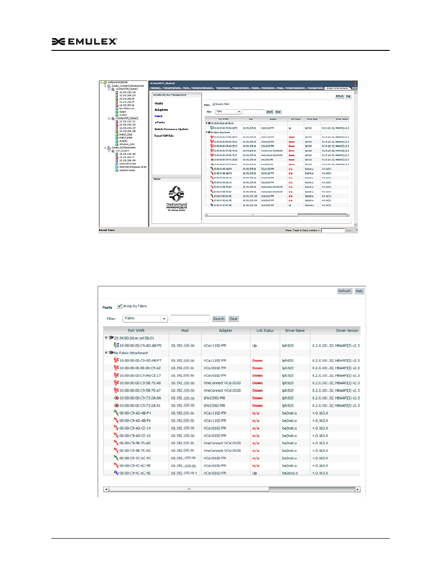Click the NIC icon for 00-00-C9-5B-75-A0
The image size is (441, 571).
[x=116, y=443]
